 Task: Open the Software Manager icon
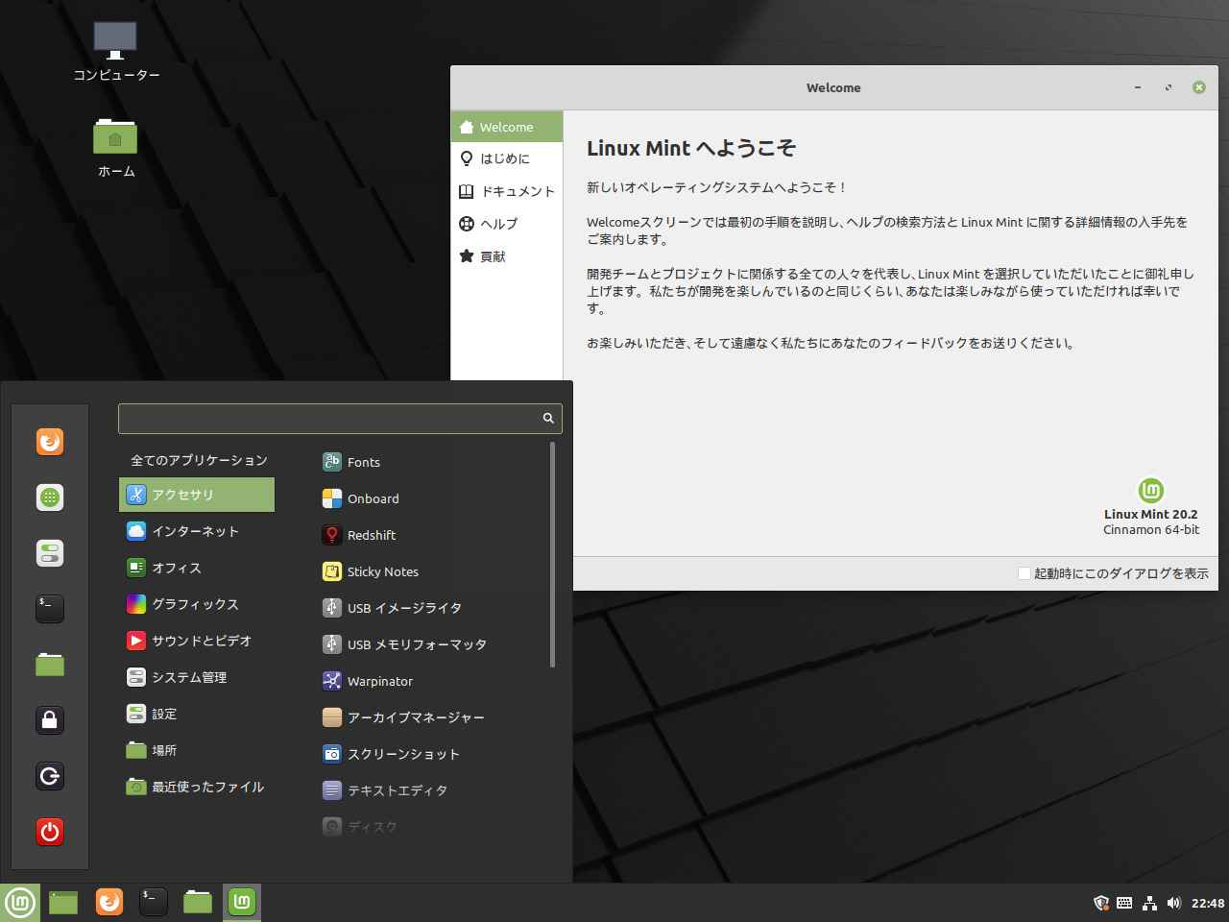tap(49, 497)
